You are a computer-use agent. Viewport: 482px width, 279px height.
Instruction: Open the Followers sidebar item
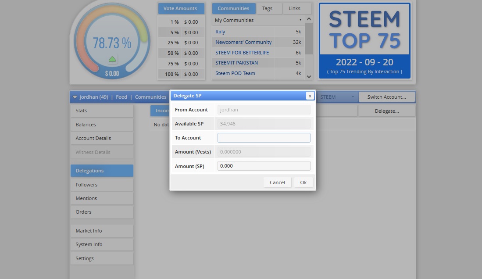102,185
